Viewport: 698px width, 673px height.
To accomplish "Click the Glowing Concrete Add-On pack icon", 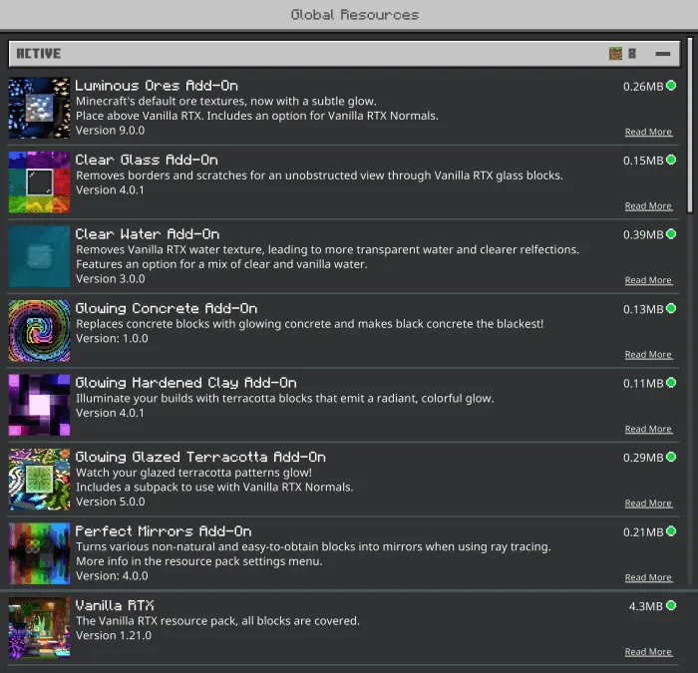I will point(39,331).
